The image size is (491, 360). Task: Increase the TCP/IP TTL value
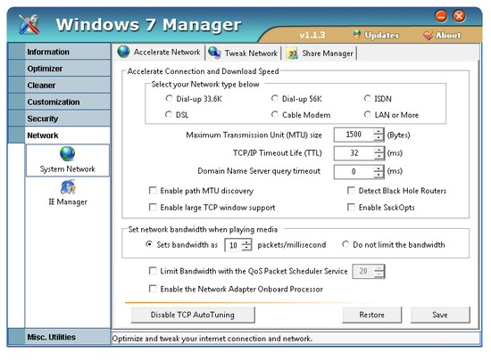379,150
